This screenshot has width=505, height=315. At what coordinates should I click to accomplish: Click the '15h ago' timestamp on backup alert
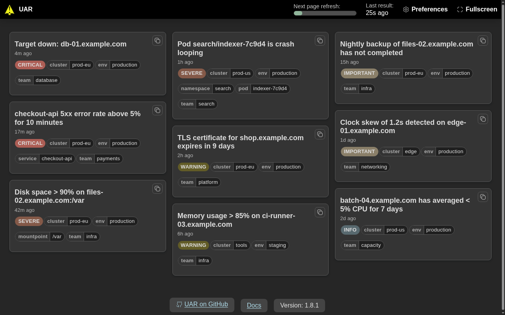click(349, 62)
